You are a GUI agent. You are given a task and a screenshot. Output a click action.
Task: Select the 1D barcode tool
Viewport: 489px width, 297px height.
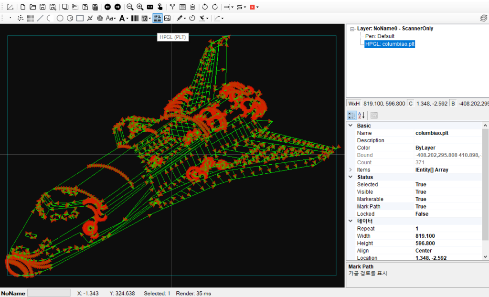(135, 18)
